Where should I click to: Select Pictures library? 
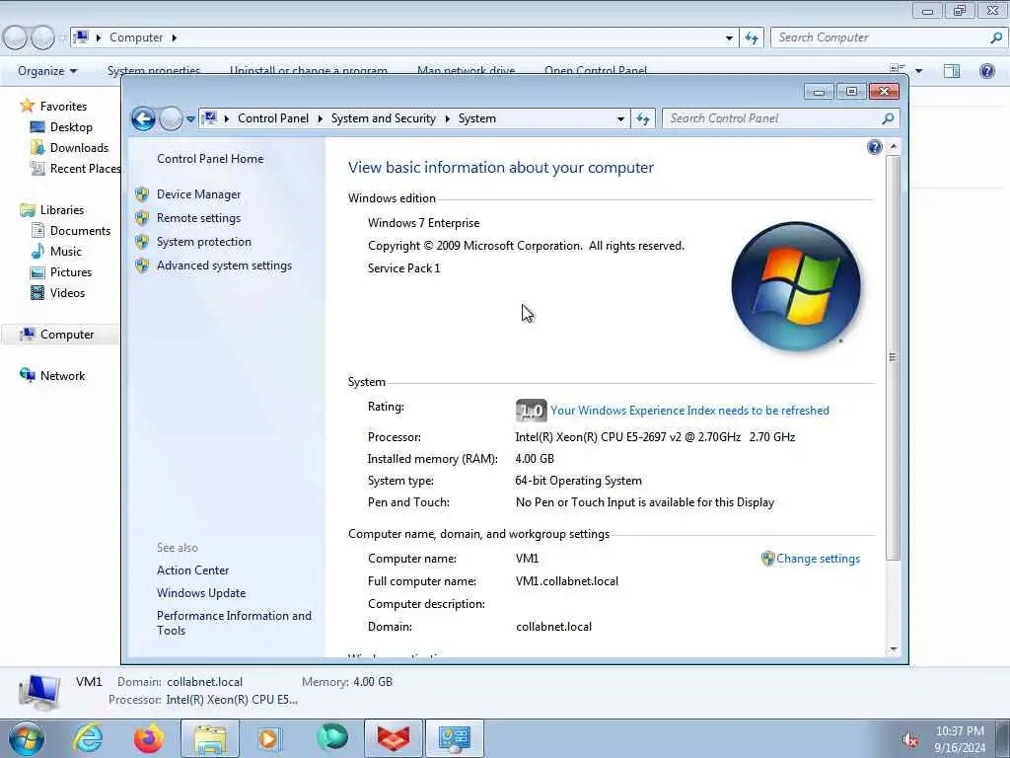[71, 272]
